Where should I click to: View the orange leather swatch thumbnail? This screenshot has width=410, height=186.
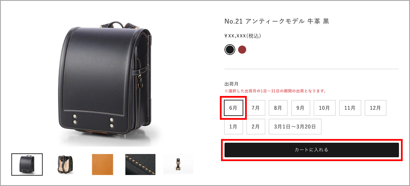103,164
